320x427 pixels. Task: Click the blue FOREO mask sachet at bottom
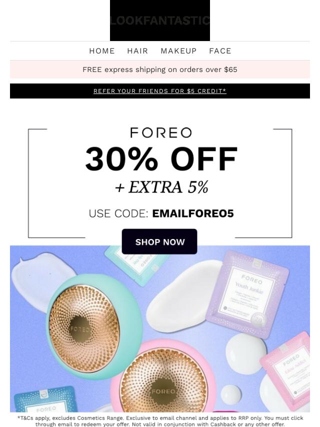click(44, 399)
